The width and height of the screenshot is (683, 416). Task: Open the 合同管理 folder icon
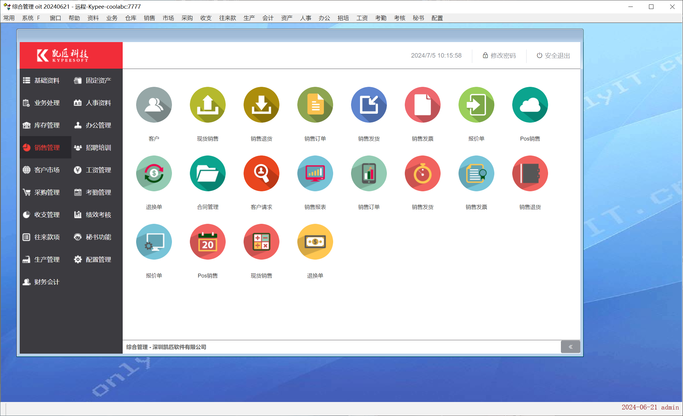207,173
